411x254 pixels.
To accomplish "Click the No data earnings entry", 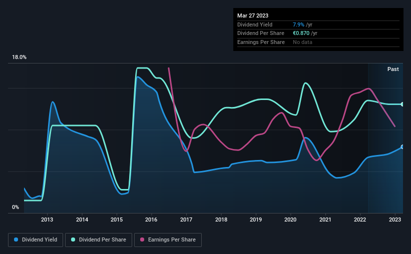I will tap(302, 42).
